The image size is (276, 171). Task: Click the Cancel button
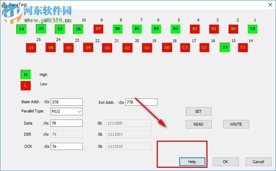click(259, 162)
